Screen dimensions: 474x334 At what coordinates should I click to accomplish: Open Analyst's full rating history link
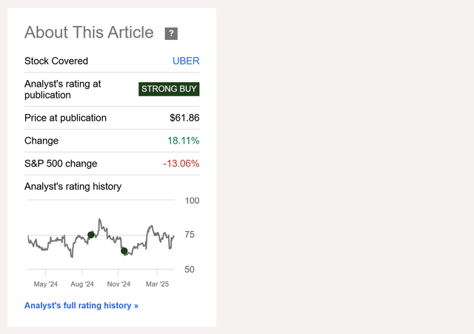pyautogui.click(x=81, y=305)
